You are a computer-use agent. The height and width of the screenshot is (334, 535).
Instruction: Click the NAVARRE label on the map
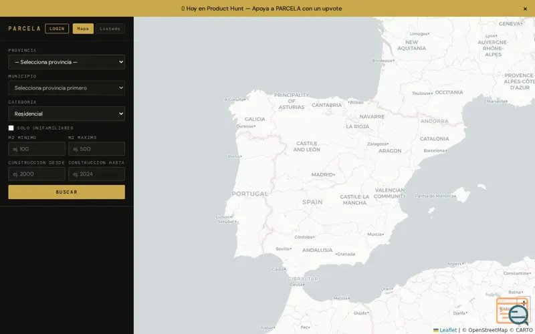pos(372,116)
